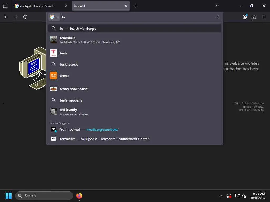Show hidden system tray icons
Screen dimensions: 270x202
pyautogui.click(x=221, y=196)
